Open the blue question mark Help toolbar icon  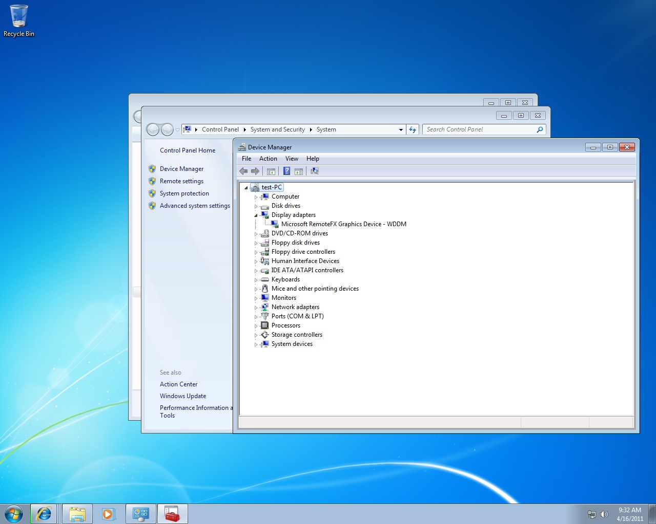[x=287, y=171]
